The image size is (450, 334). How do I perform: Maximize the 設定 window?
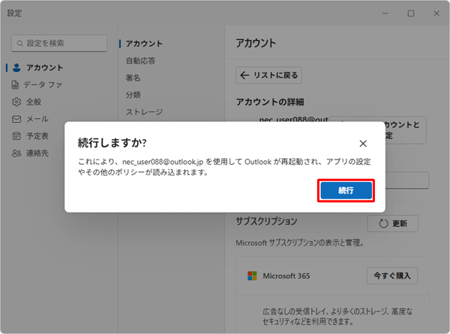click(x=411, y=13)
